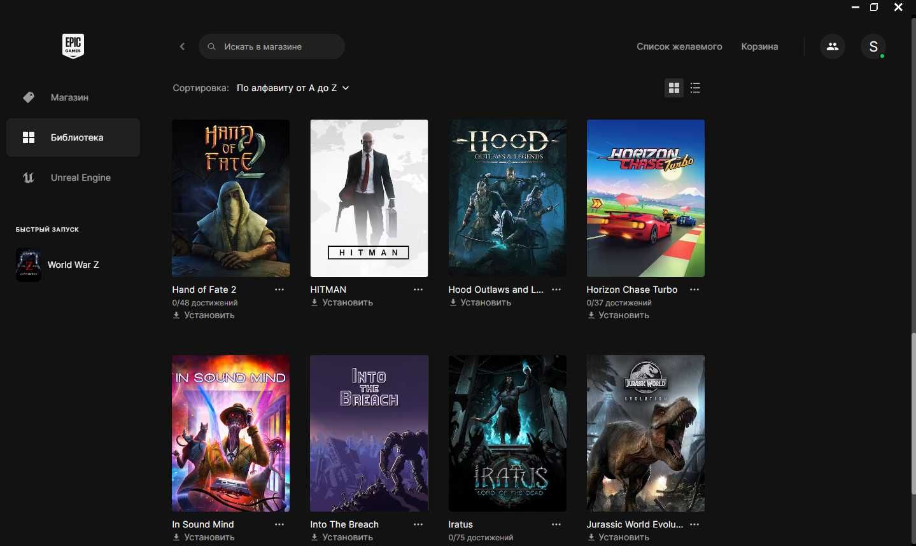Click the Iratus Lord of the Dead cover art

(x=507, y=433)
